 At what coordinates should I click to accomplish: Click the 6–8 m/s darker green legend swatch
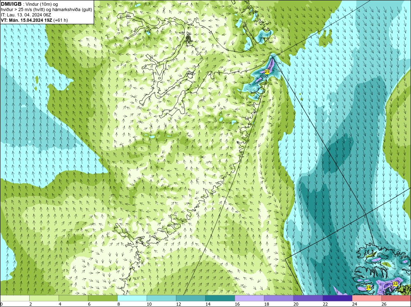[103, 298]
